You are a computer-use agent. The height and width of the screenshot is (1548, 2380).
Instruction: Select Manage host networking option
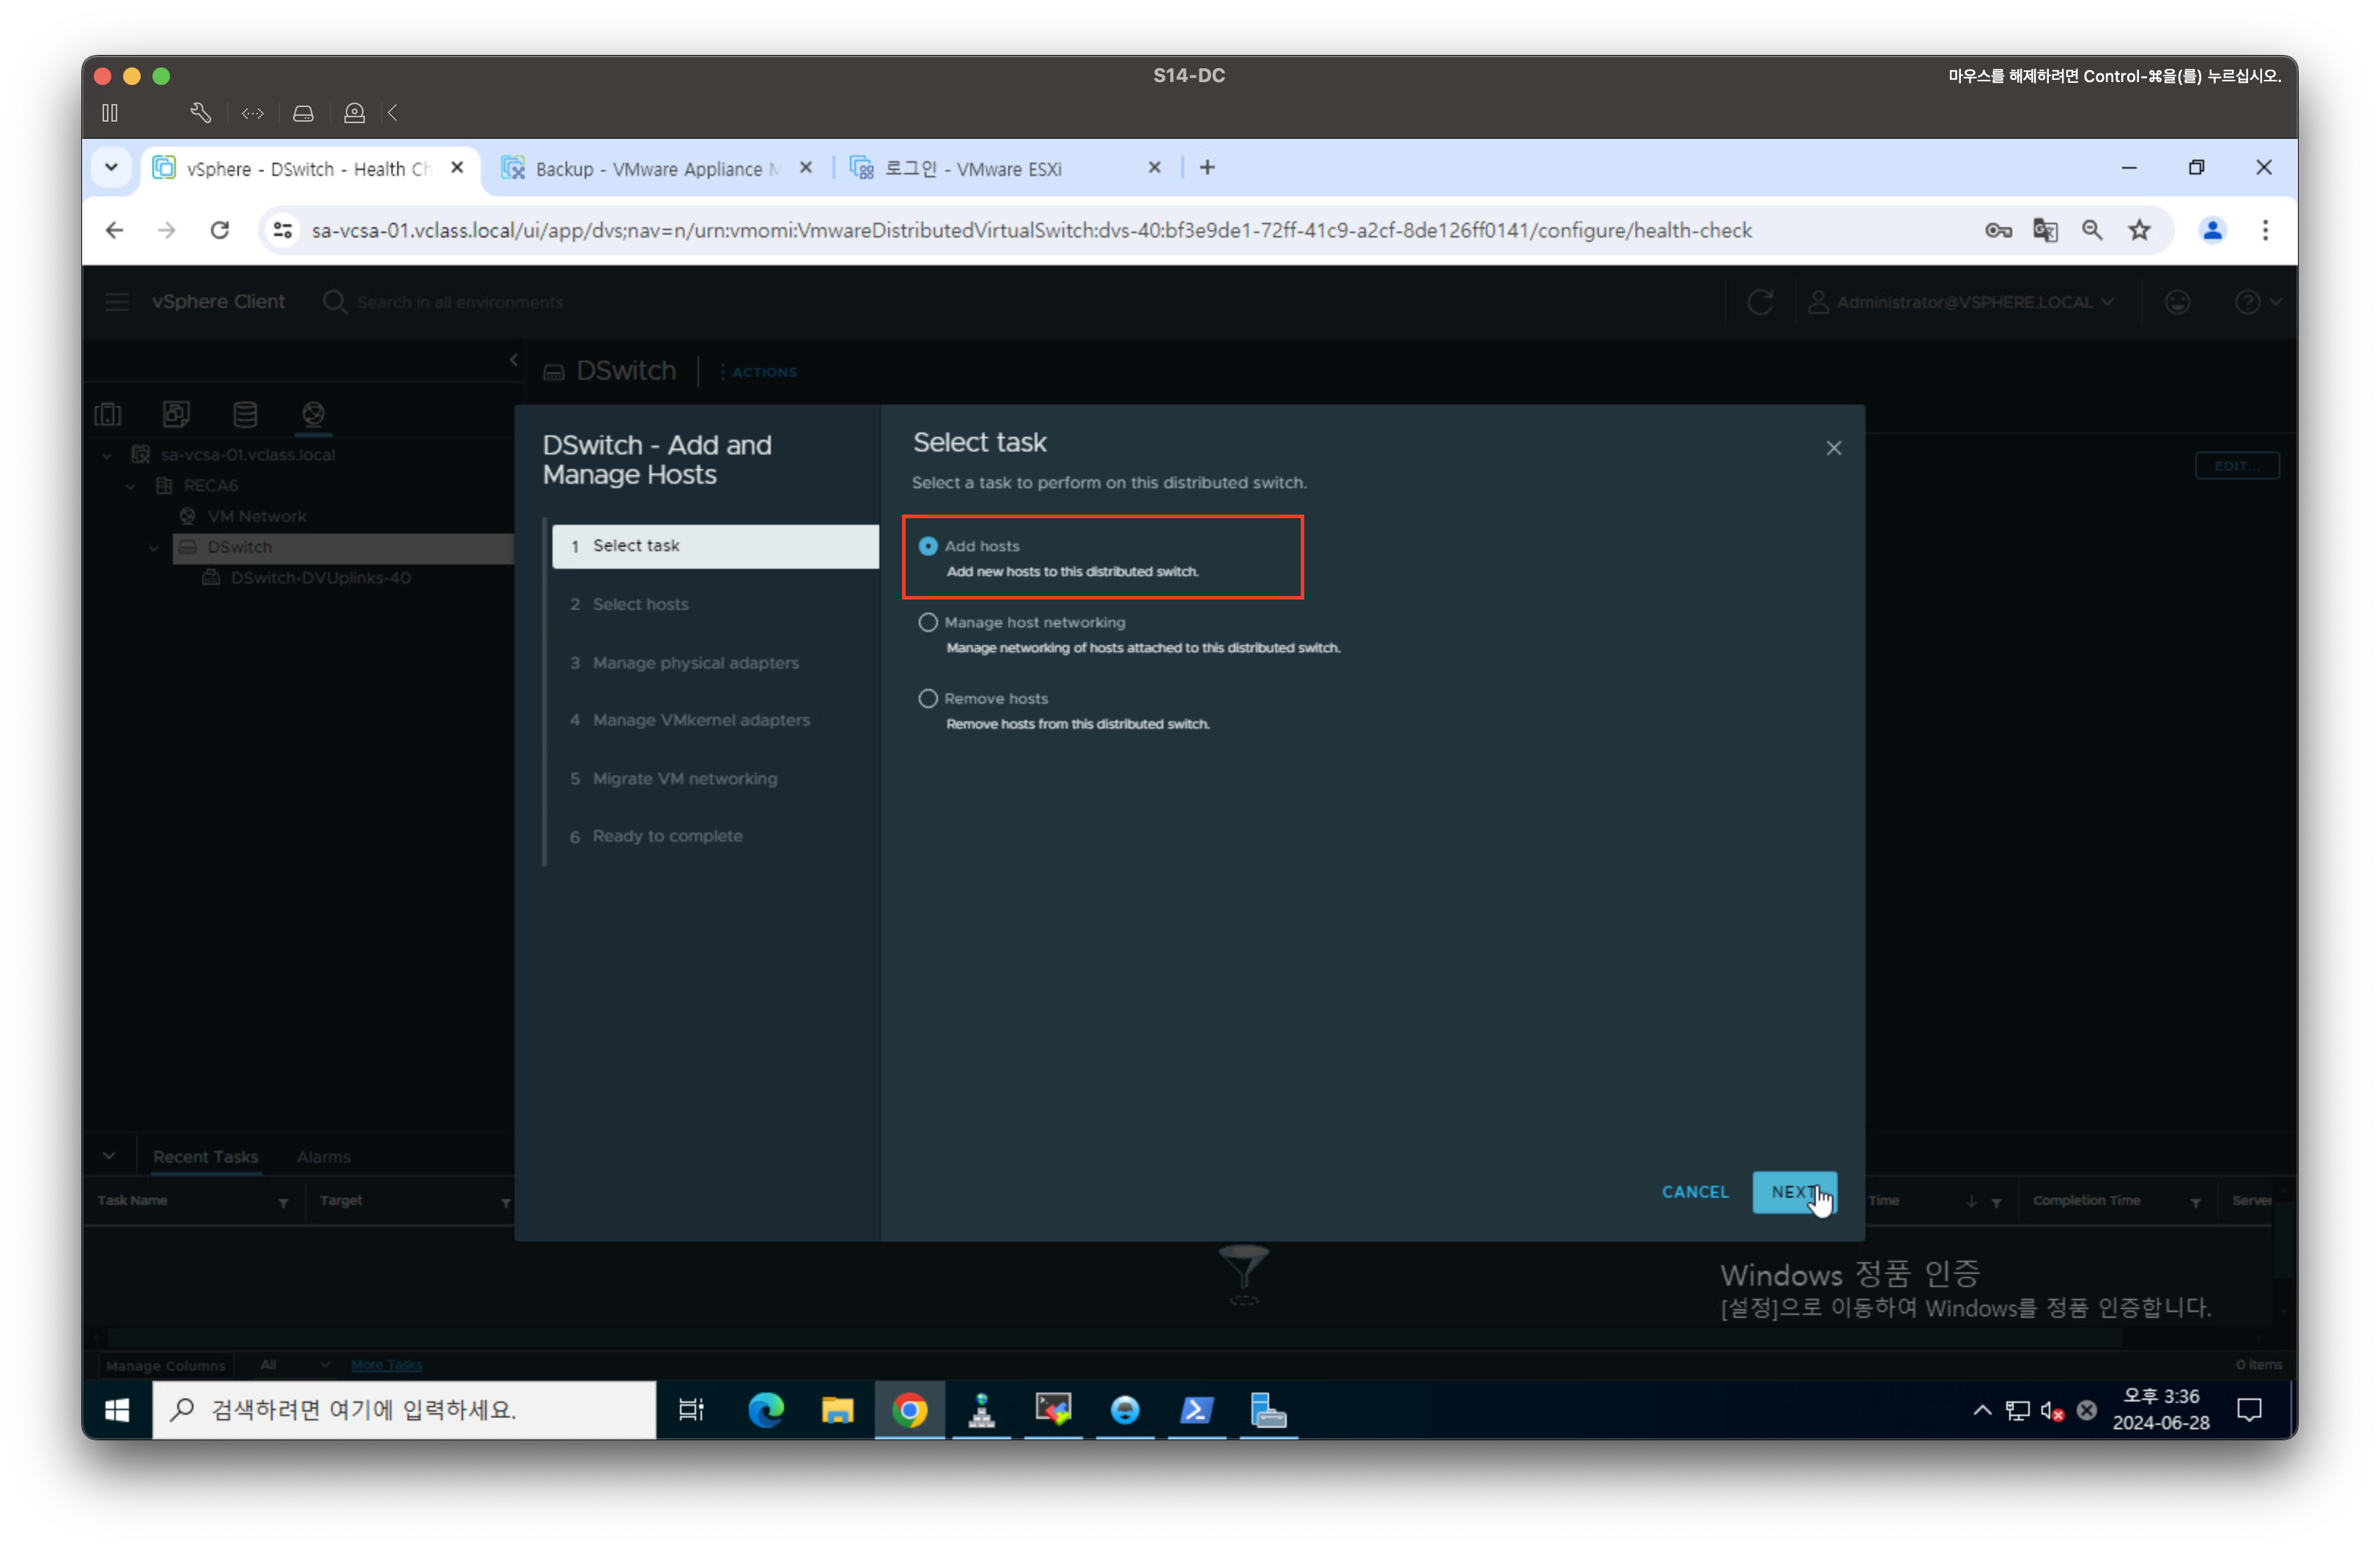point(928,622)
